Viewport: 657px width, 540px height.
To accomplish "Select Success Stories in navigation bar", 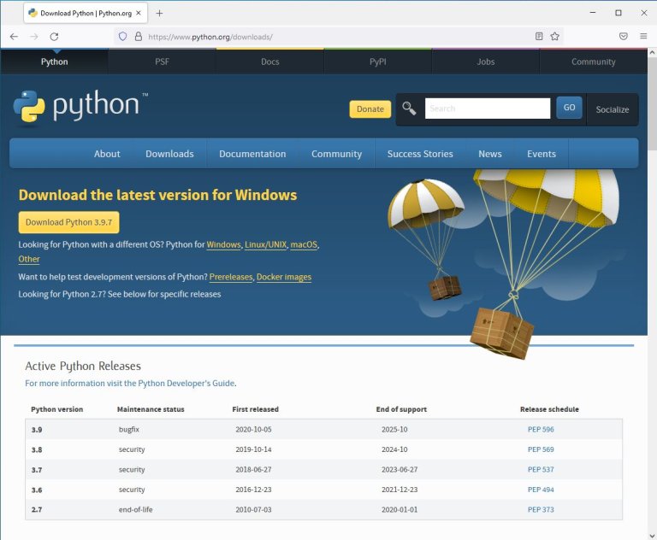I will click(x=420, y=154).
